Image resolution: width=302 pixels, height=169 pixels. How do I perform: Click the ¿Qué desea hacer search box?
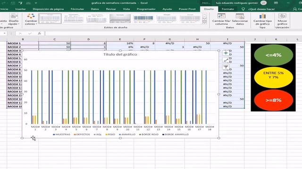tap(261, 9)
